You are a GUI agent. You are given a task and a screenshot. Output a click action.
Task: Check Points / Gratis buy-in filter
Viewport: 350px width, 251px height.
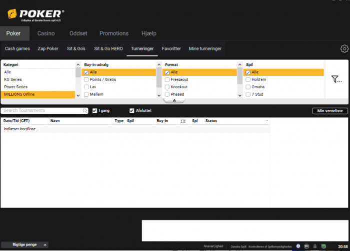86,79
